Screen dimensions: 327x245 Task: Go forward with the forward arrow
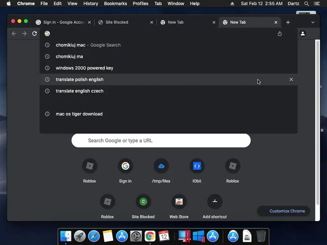coord(24,33)
